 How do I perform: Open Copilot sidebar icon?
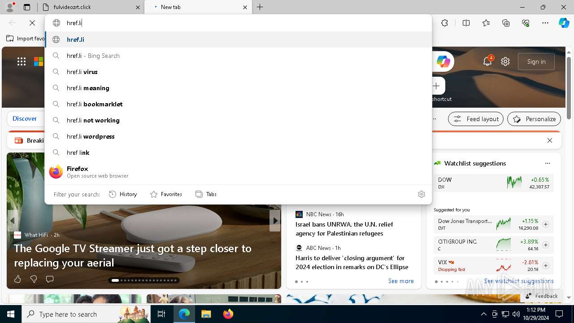tap(564, 23)
